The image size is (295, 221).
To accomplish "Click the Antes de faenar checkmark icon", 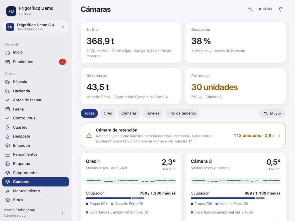I will 7,100.
